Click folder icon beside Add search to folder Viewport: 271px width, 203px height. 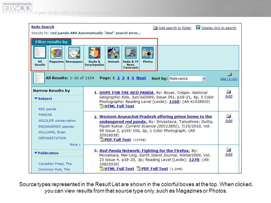point(155,28)
